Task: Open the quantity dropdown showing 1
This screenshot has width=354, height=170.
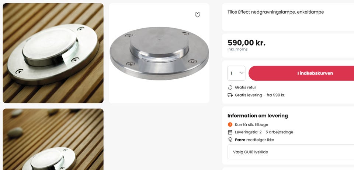Action: coord(236,73)
